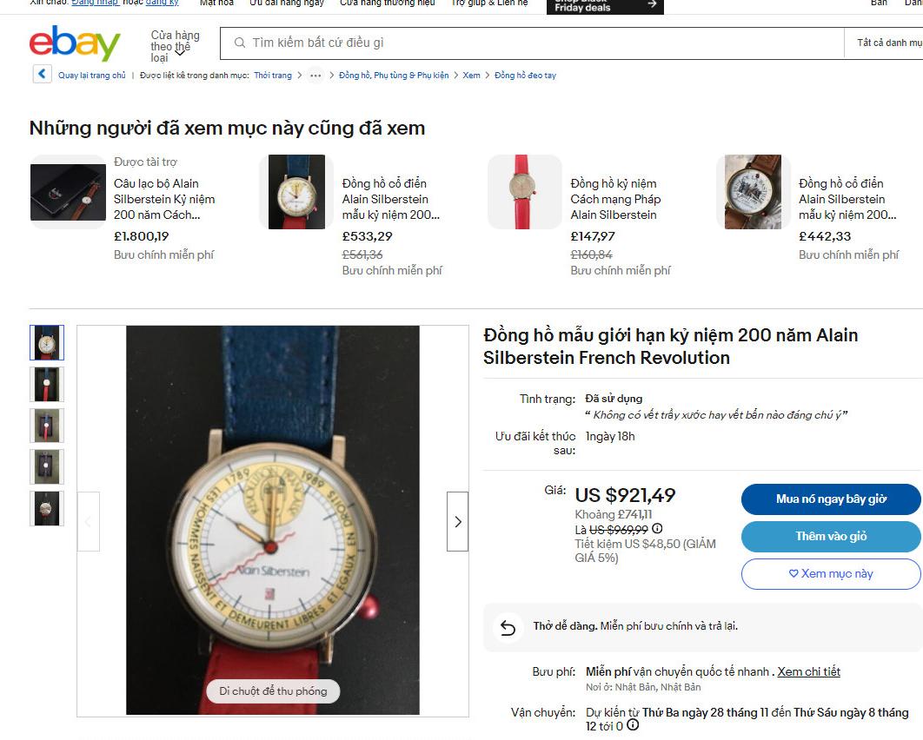The image size is (923, 740).
Task: Click the back arrow beside Quay lại trang chủ
Action: click(x=42, y=74)
